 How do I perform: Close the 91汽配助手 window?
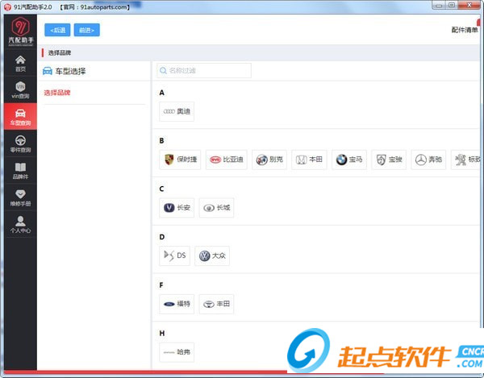point(469,5)
